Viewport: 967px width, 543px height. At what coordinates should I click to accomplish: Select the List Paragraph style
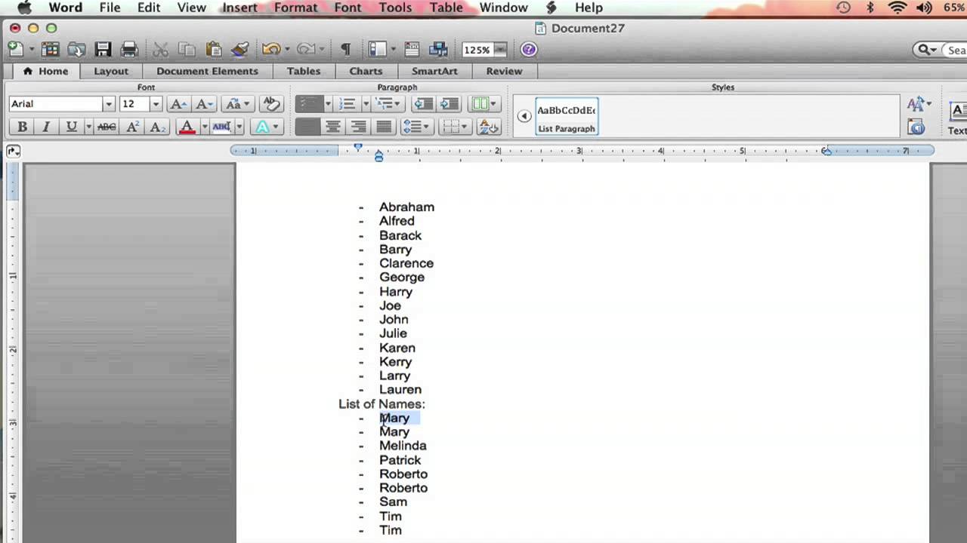coord(567,116)
